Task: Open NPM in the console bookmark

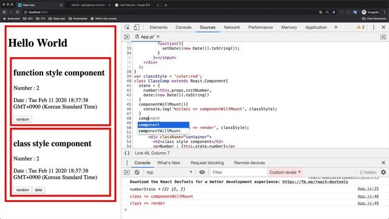Action: (103, 19)
